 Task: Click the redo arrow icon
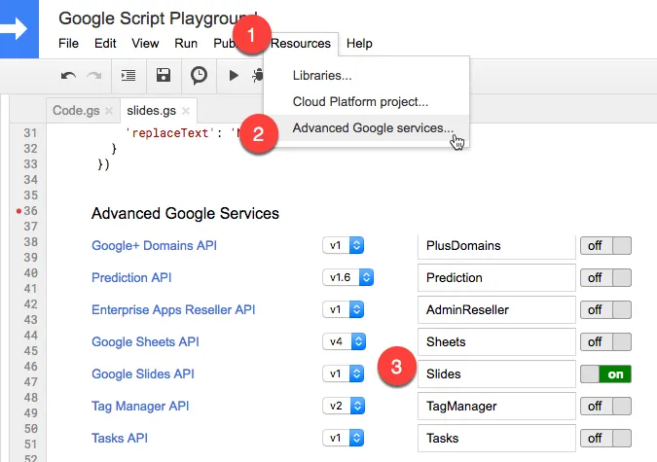tap(94, 75)
